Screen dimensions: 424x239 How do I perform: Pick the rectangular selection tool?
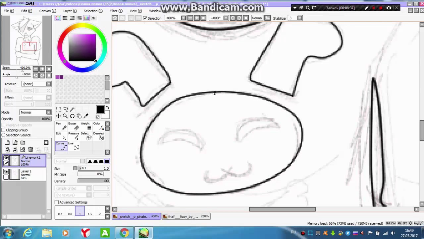59,109
